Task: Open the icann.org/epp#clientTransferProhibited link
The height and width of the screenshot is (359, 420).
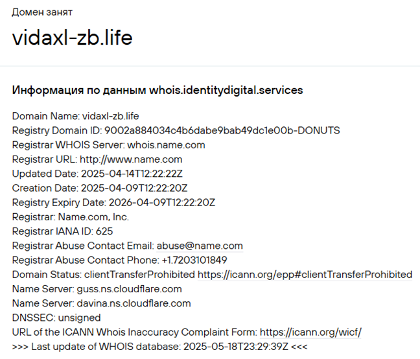Action: 305,275
